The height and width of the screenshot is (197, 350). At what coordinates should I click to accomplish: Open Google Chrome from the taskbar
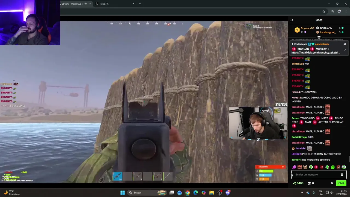[188, 193]
